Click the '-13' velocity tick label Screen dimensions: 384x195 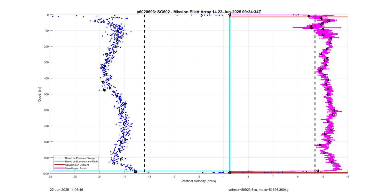(149, 176)
